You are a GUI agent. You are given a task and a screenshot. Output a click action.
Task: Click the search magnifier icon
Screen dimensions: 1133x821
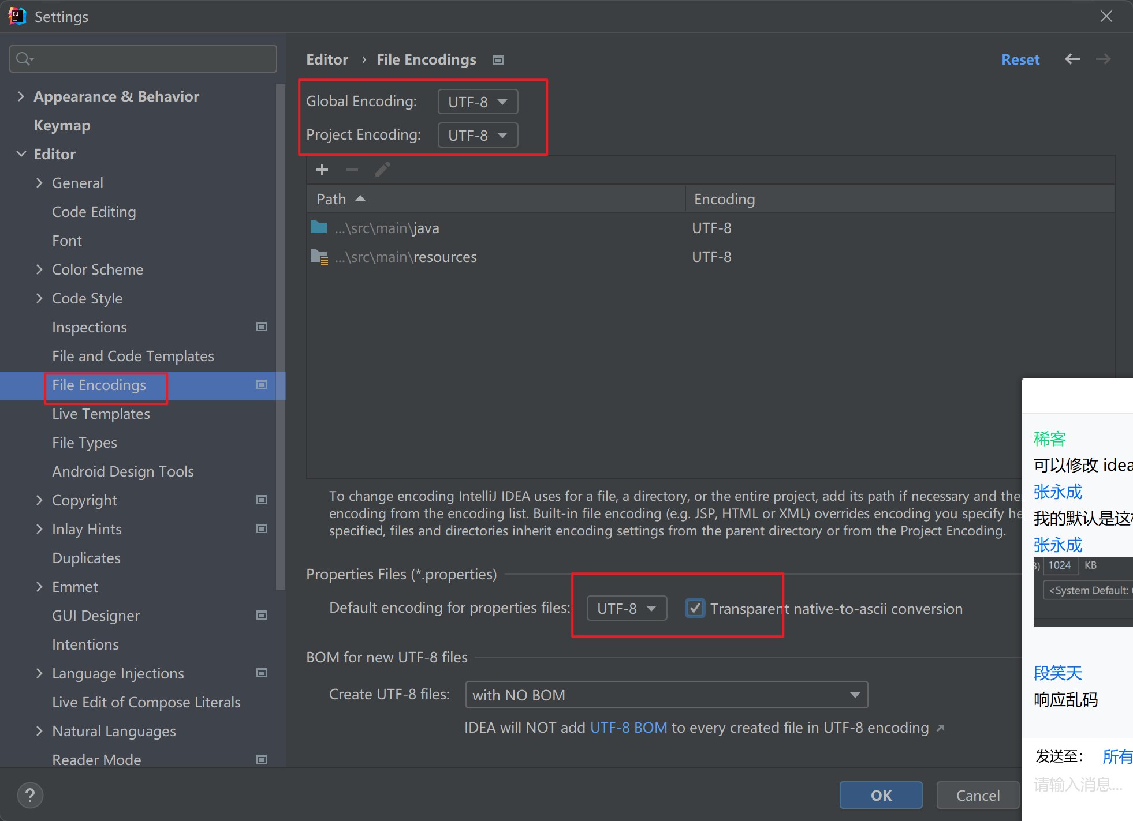coord(24,59)
